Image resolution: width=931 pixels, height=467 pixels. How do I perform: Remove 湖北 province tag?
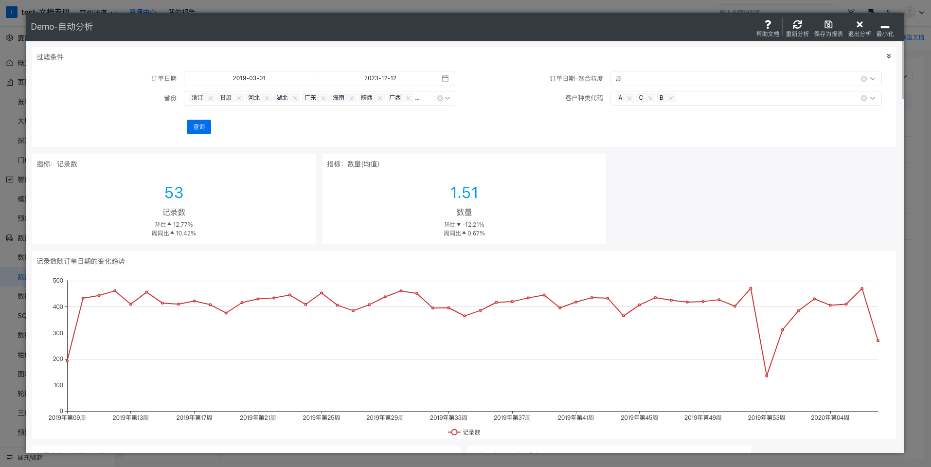pos(295,98)
